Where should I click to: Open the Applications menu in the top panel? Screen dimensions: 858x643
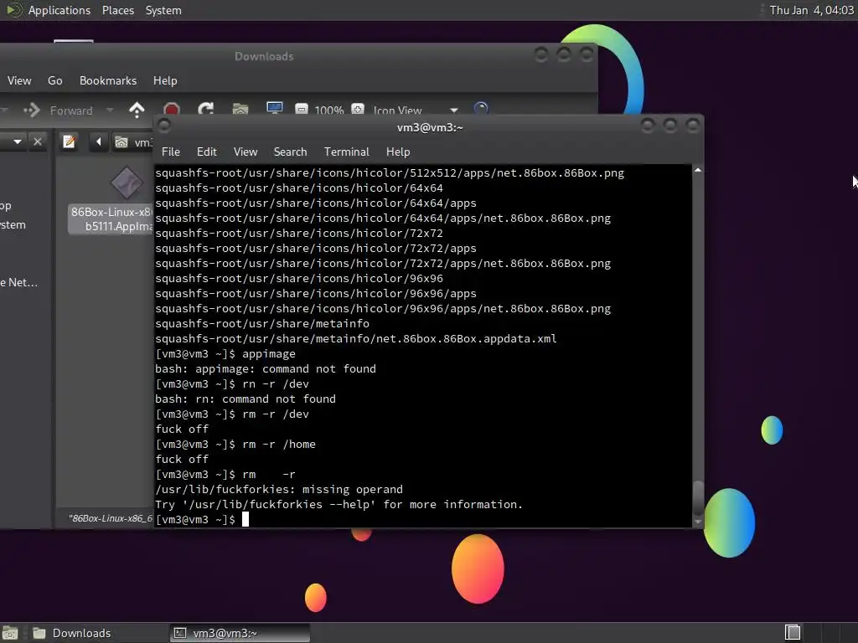click(x=59, y=10)
